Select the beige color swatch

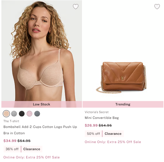coord(6,114)
